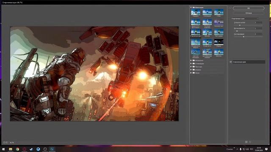
Task: Apply the Шпатель filter thumbnail
Action: coord(218,52)
